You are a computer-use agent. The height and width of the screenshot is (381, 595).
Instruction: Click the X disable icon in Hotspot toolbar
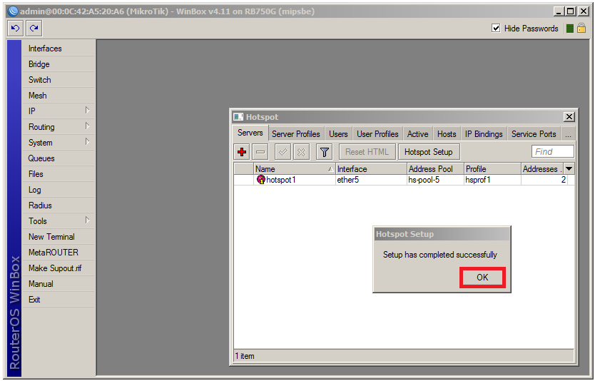pyautogui.click(x=301, y=152)
